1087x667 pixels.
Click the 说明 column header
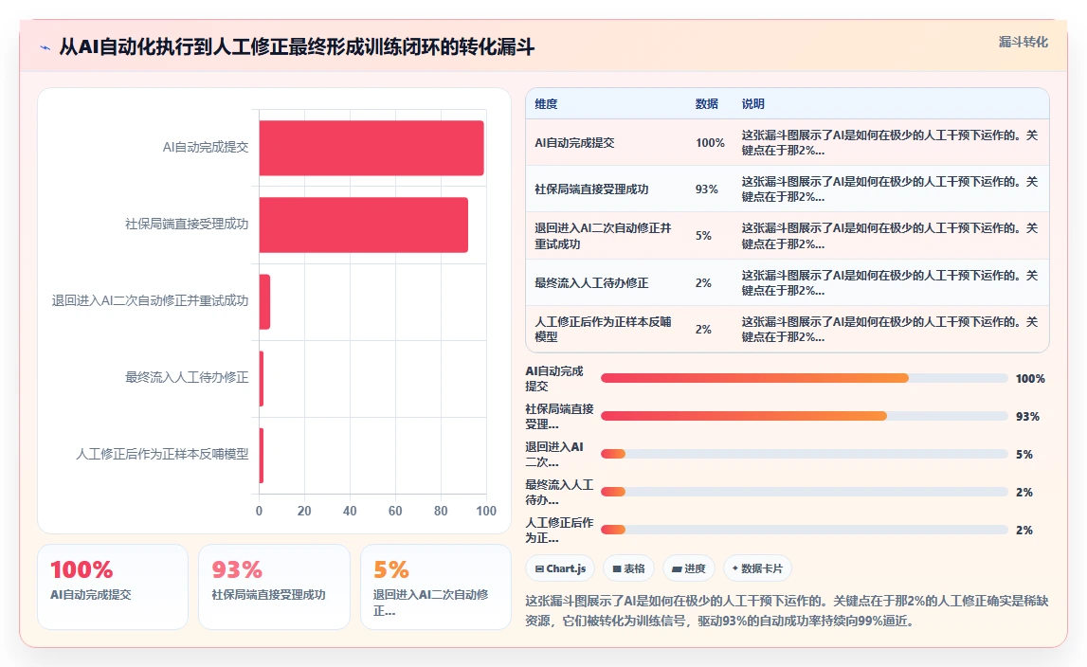[x=752, y=104]
